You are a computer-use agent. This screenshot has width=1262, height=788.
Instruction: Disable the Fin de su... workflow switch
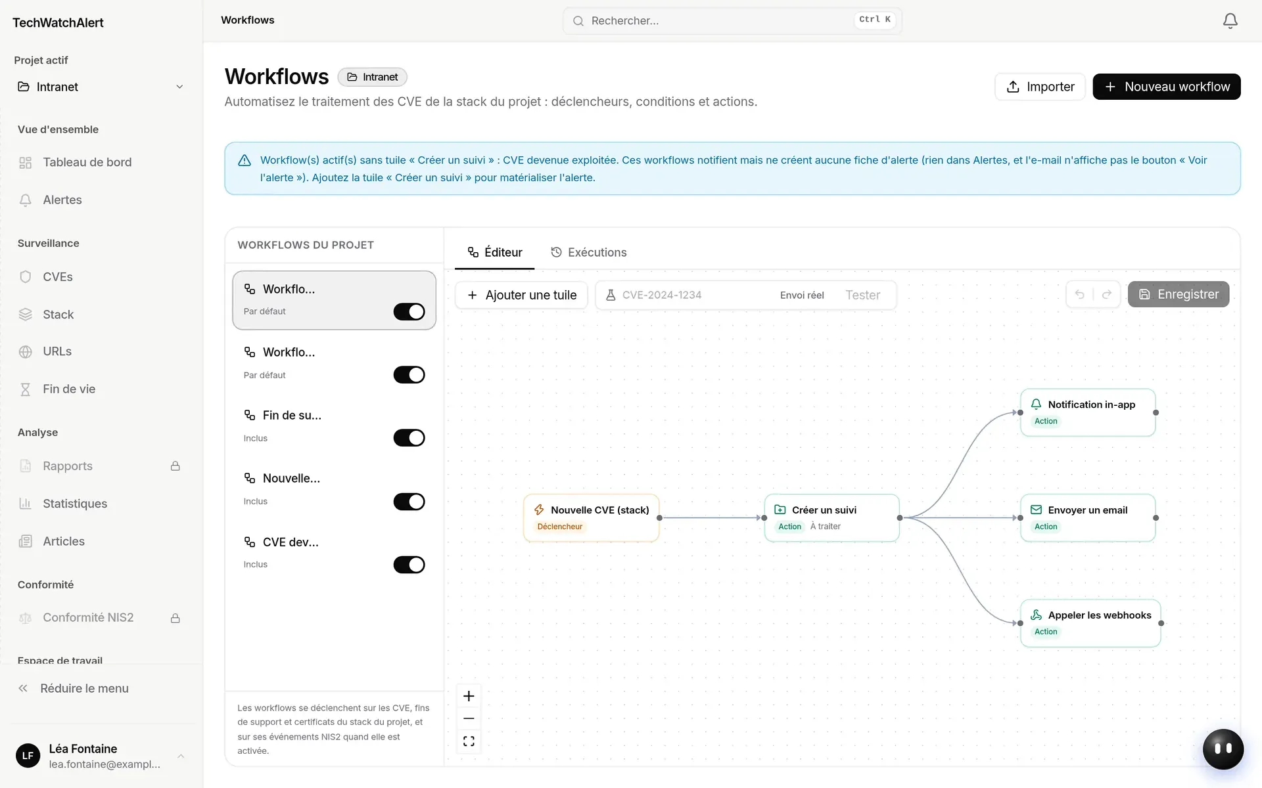[x=409, y=438]
